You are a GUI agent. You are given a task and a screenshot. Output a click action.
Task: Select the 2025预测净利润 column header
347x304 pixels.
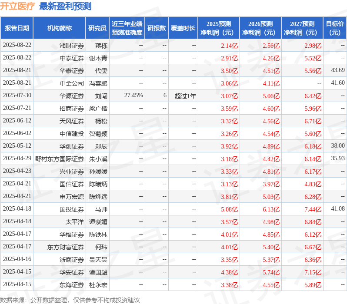219,28
